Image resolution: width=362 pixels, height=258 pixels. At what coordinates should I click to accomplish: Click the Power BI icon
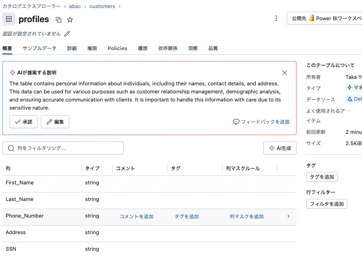click(x=311, y=18)
